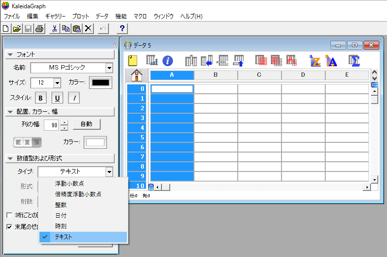Collapse the フォント section
This screenshot has width=387, height=257.
pos(10,54)
